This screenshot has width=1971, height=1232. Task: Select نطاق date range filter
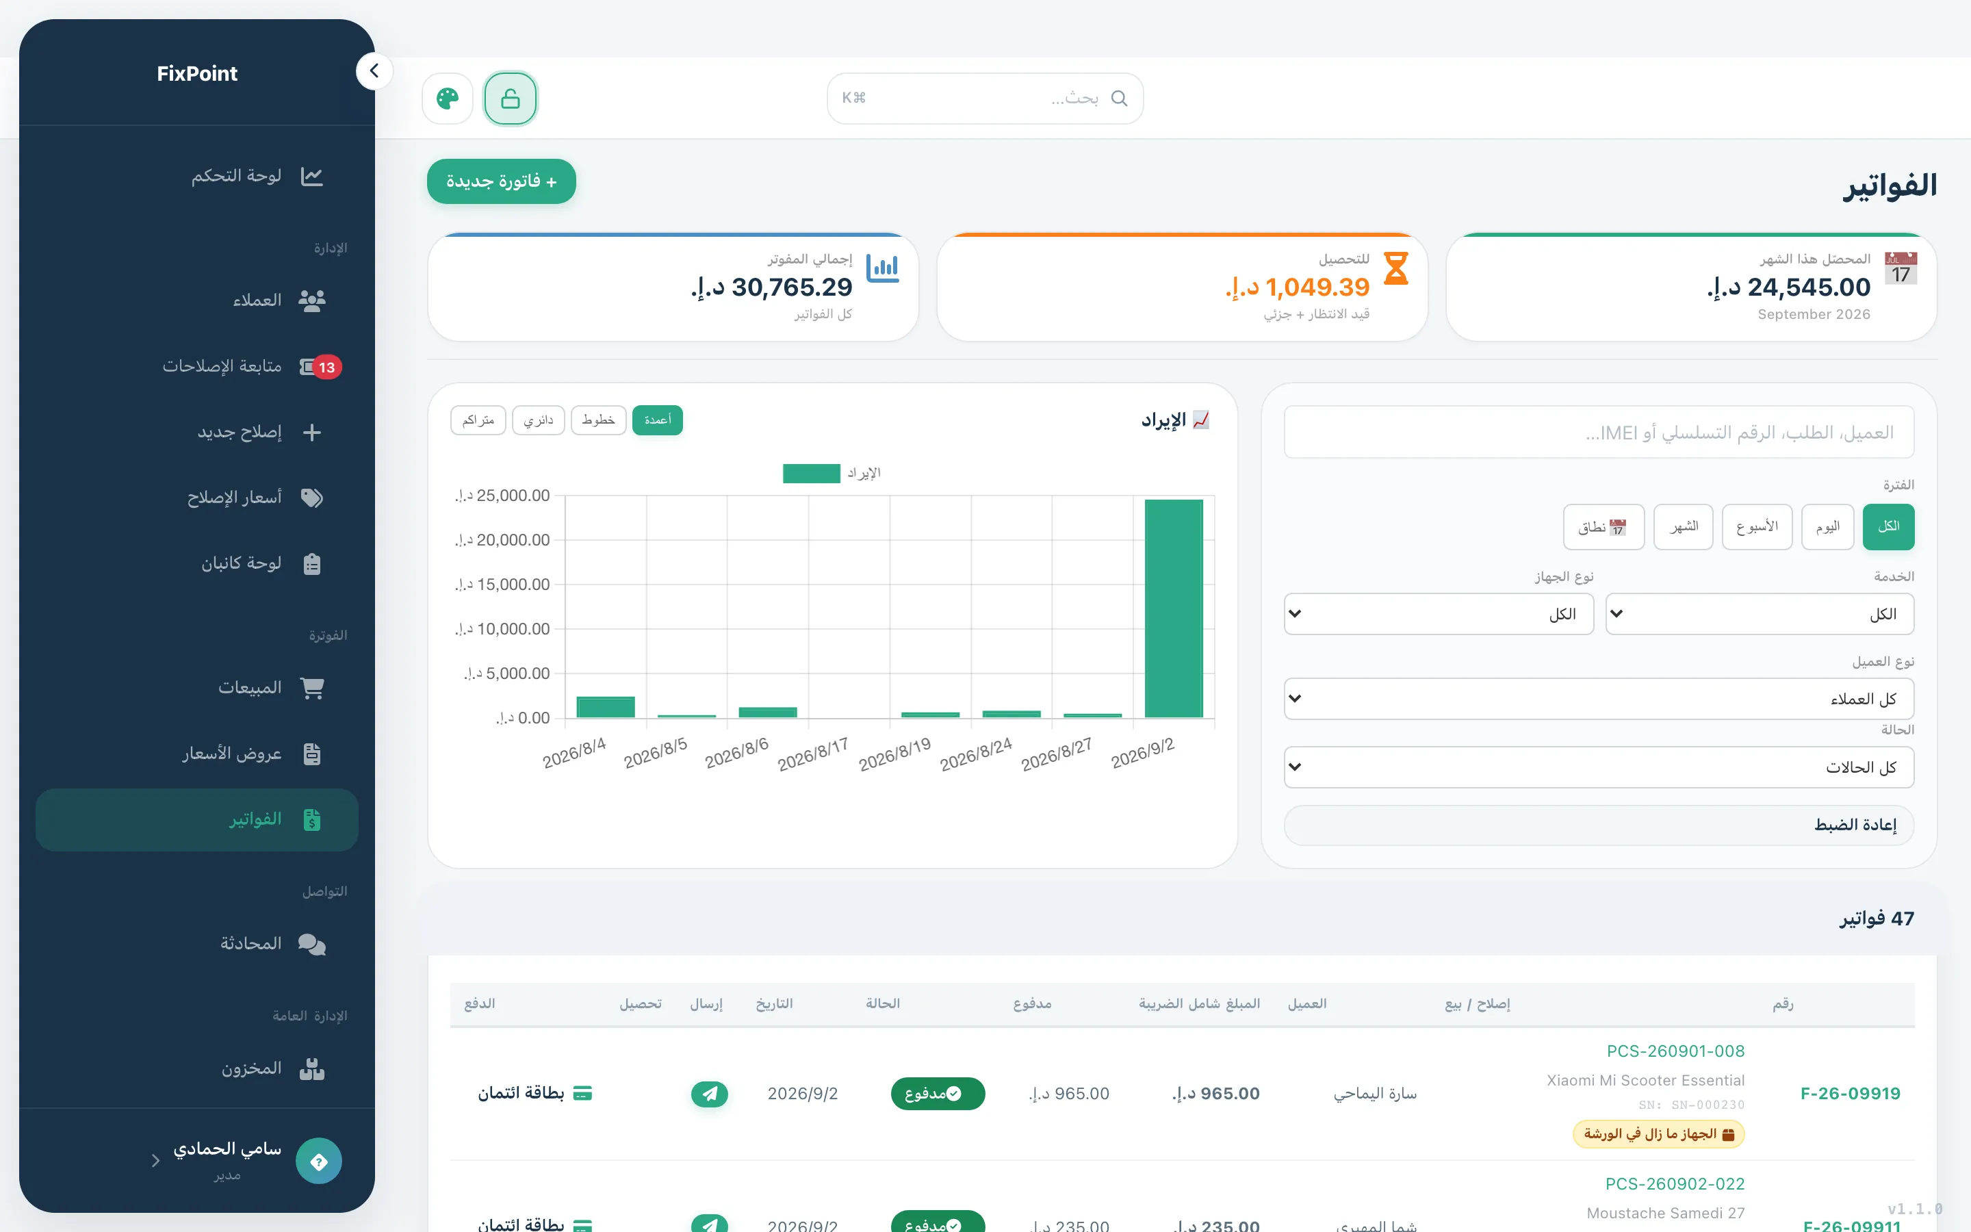tap(1603, 527)
